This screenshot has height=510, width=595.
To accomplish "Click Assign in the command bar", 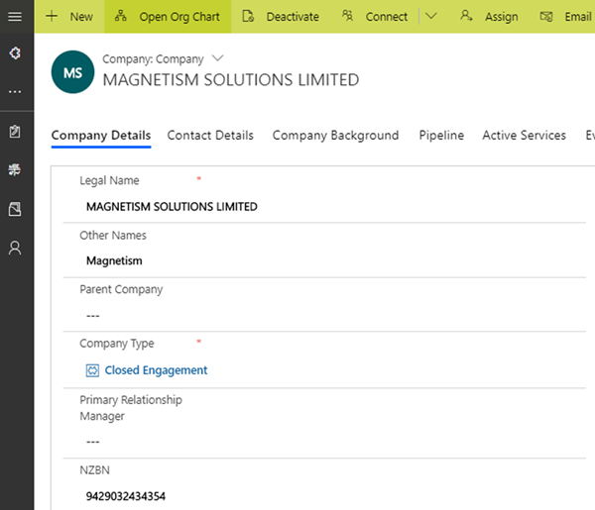I will tap(490, 17).
